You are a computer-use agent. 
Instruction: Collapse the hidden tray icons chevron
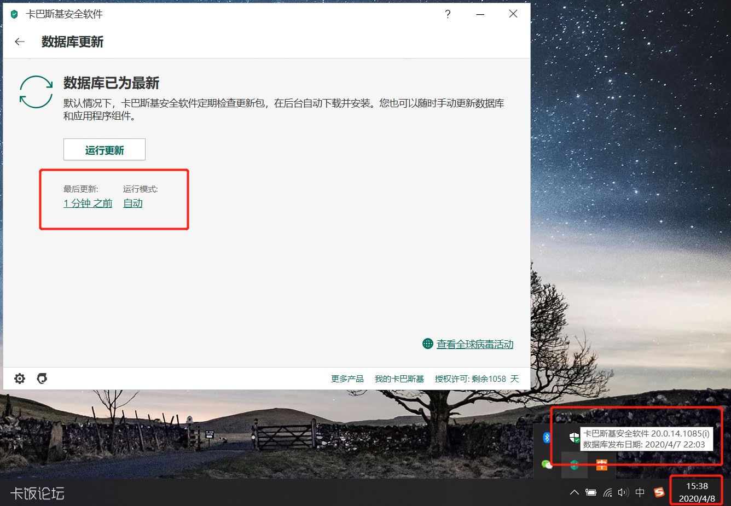tap(574, 492)
